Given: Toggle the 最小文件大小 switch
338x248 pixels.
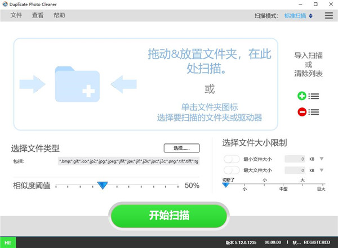Looking at the screenshot, I should pos(232,159).
